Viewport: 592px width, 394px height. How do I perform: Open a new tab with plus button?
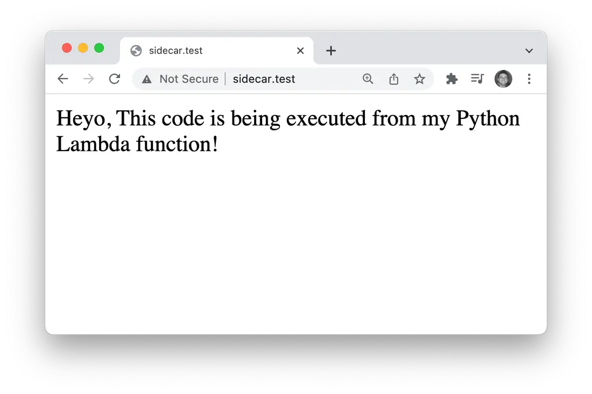coord(331,51)
